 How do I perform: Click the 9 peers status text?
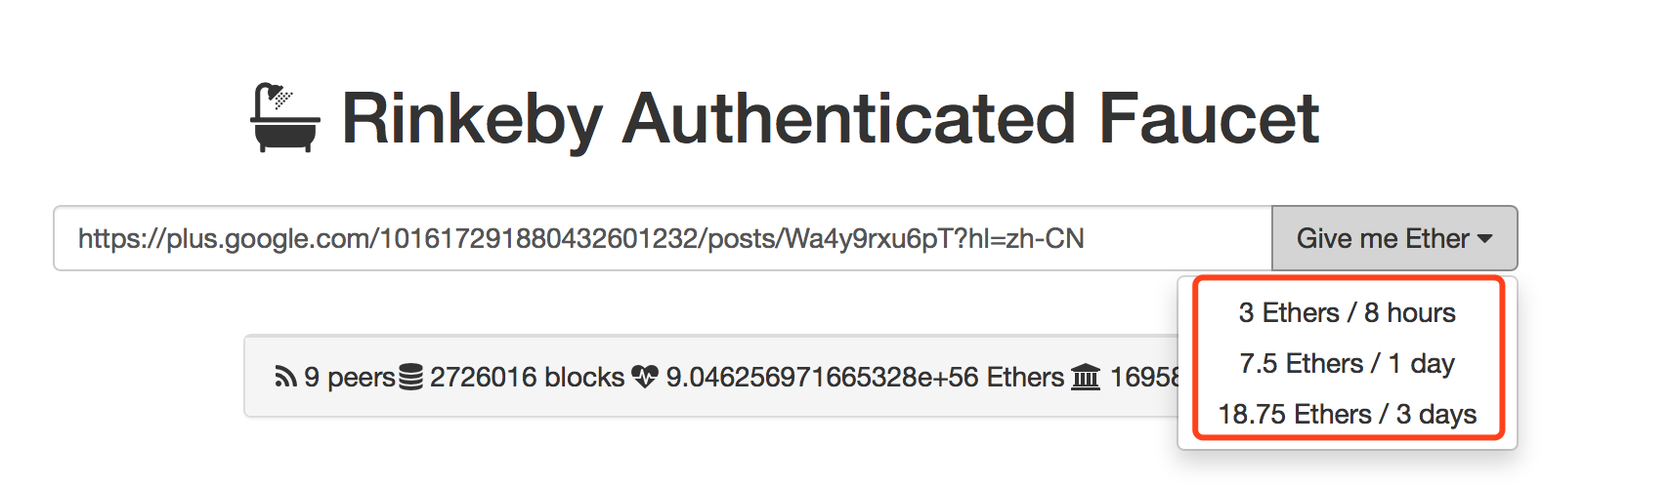[x=349, y=378]
